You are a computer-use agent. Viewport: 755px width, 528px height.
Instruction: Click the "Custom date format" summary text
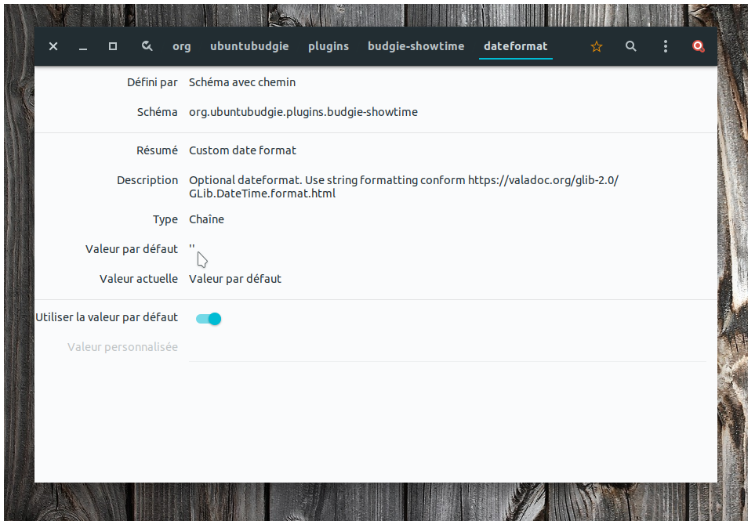pyautogui.click(x=242, y=150)
